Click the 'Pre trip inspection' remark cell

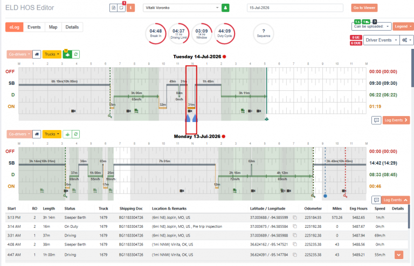pos(207,227)
